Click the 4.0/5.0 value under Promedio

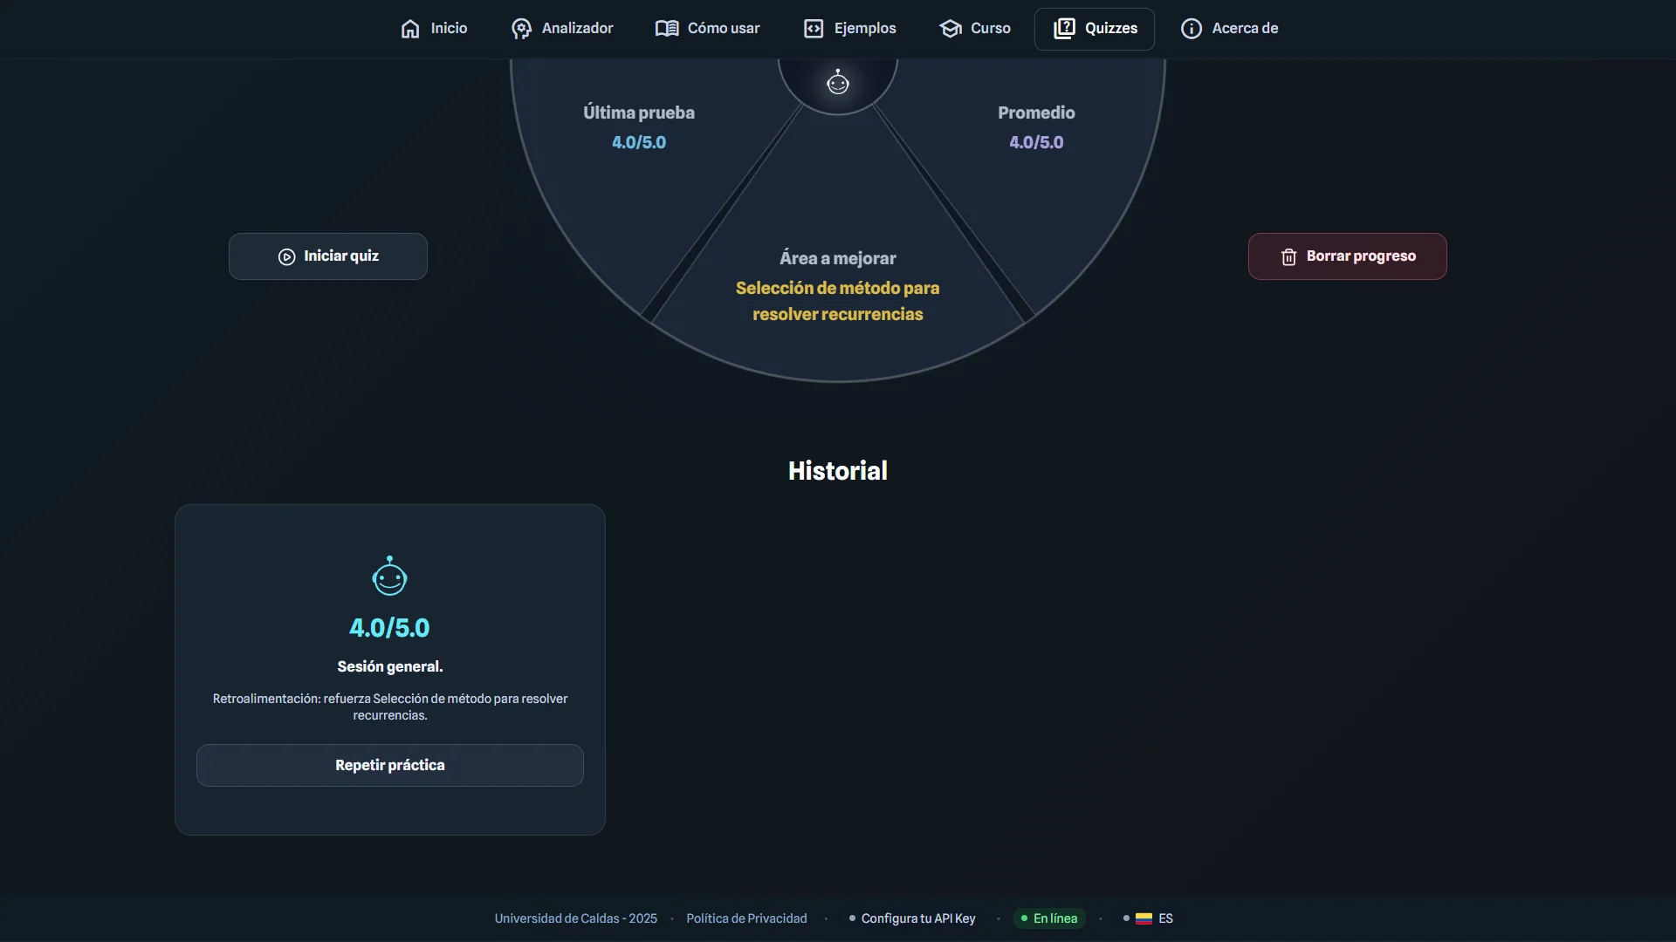pyautogui.click(x=1036, y=142)
